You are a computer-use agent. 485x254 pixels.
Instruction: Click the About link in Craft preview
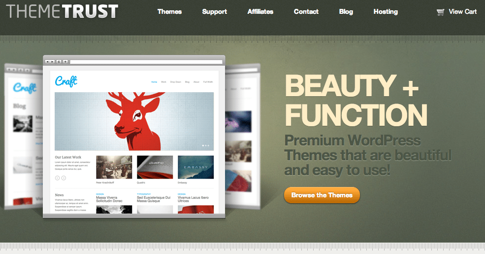click(196, 82)
